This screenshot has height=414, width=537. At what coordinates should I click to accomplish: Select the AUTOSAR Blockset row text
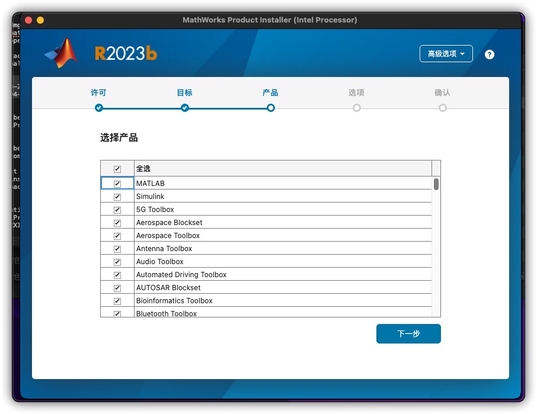(x=168, y=287)
